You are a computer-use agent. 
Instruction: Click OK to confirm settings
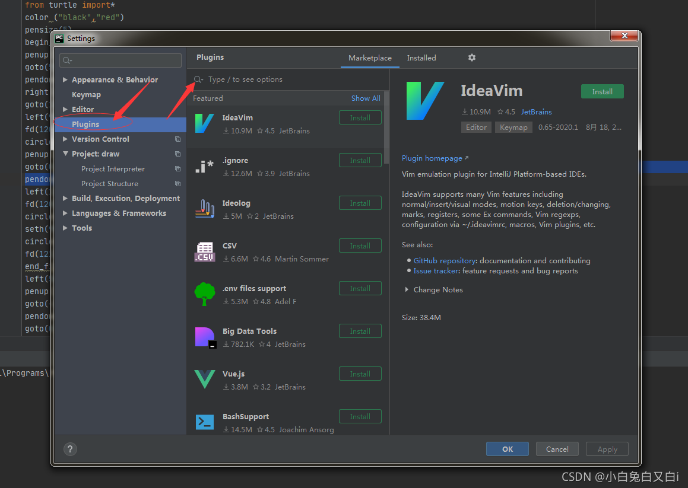[x=507, y=449]
